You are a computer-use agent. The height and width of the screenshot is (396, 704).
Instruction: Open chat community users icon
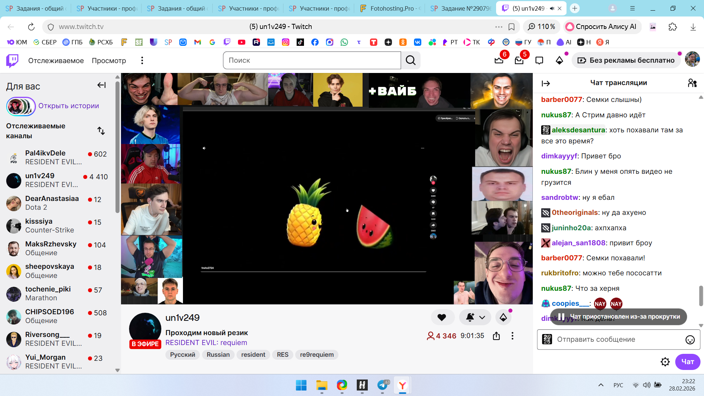pyautogui.click(x=692, y=83)
